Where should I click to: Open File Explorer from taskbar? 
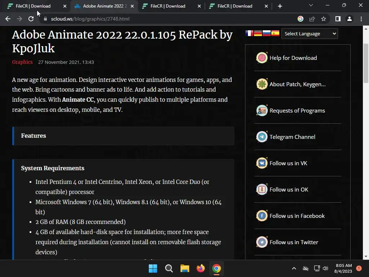[x=185, y=268]
